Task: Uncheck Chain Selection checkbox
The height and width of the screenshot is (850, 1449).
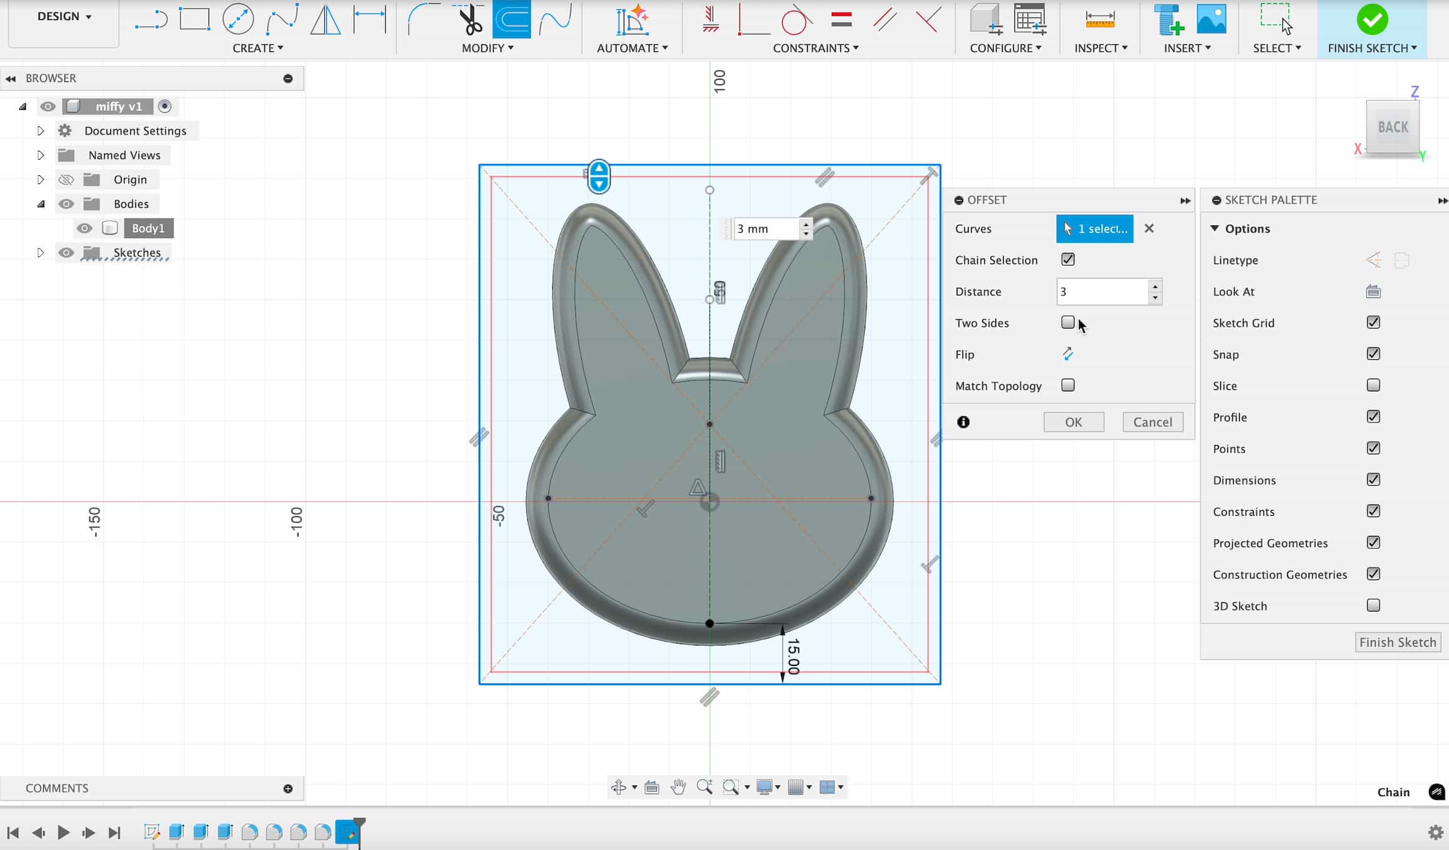Action: point(1068,259)
